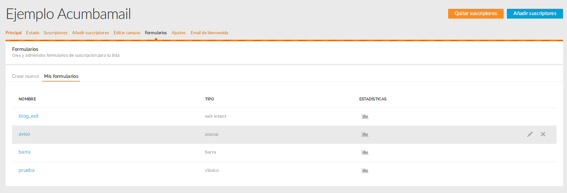
Task: Go to Principal section
Action: point(13,33)
